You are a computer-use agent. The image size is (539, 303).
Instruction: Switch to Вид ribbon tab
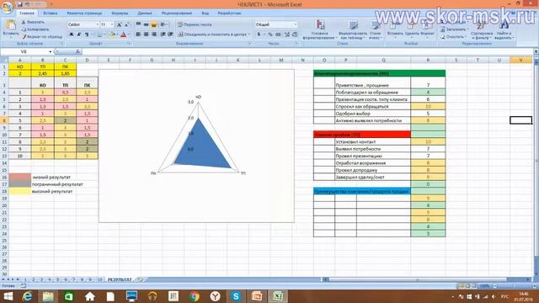[205, 13]
